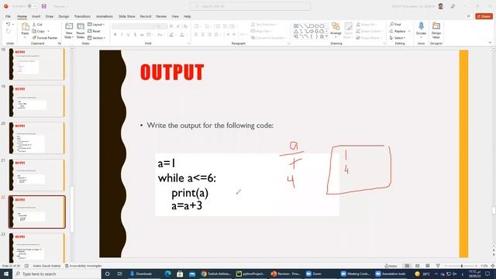Select slide 19 thumbnail
This screenshot has width=496, height=279.
(x=36, y=101)
